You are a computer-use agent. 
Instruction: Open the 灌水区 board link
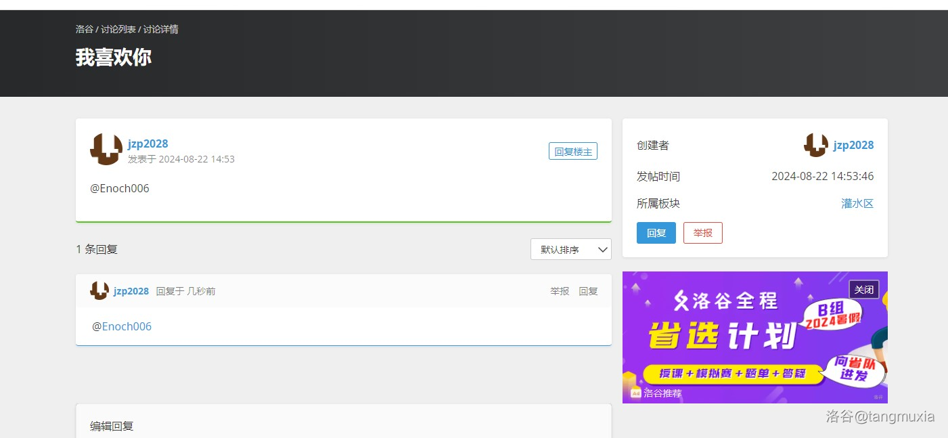(x=857, y=203)
